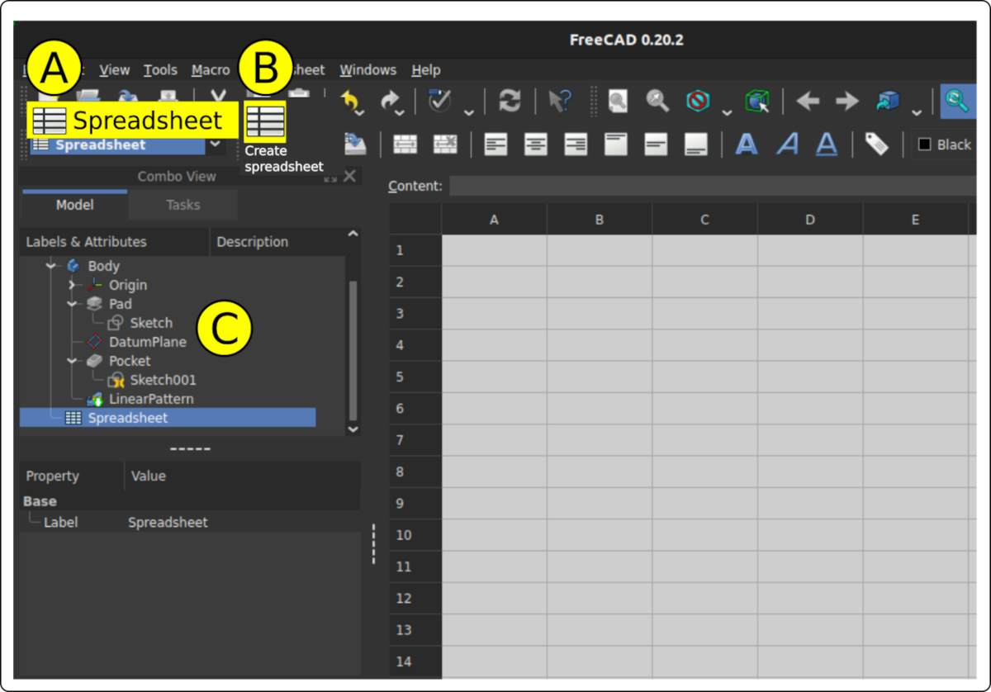
Task: Apply bold text style icon
Action: point(747,145)
